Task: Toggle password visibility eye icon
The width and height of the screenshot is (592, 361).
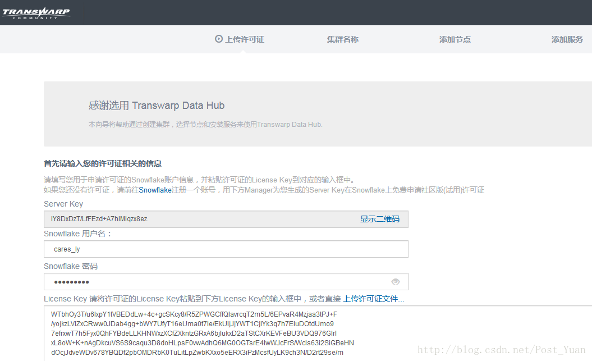Action: (x=395, y=282)
